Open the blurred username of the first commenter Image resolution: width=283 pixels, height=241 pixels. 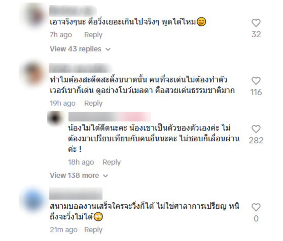click(73, 11)
